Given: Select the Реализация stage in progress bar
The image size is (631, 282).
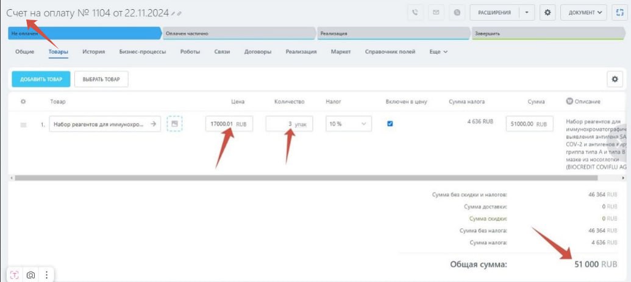Looking at the screenshot, I should pos(394,33).
